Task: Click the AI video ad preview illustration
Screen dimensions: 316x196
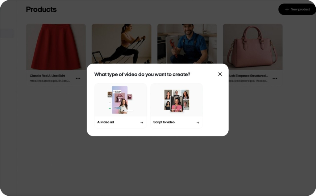Action: tap(120, 99)
